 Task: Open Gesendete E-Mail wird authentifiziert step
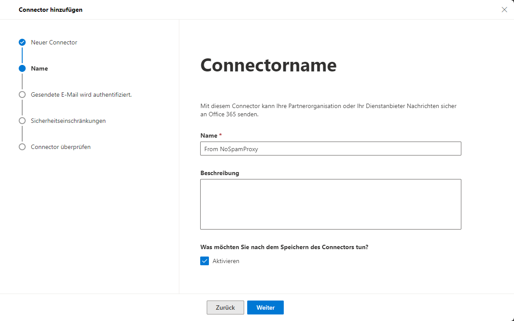pyautogui.click(x=81, y=95)
